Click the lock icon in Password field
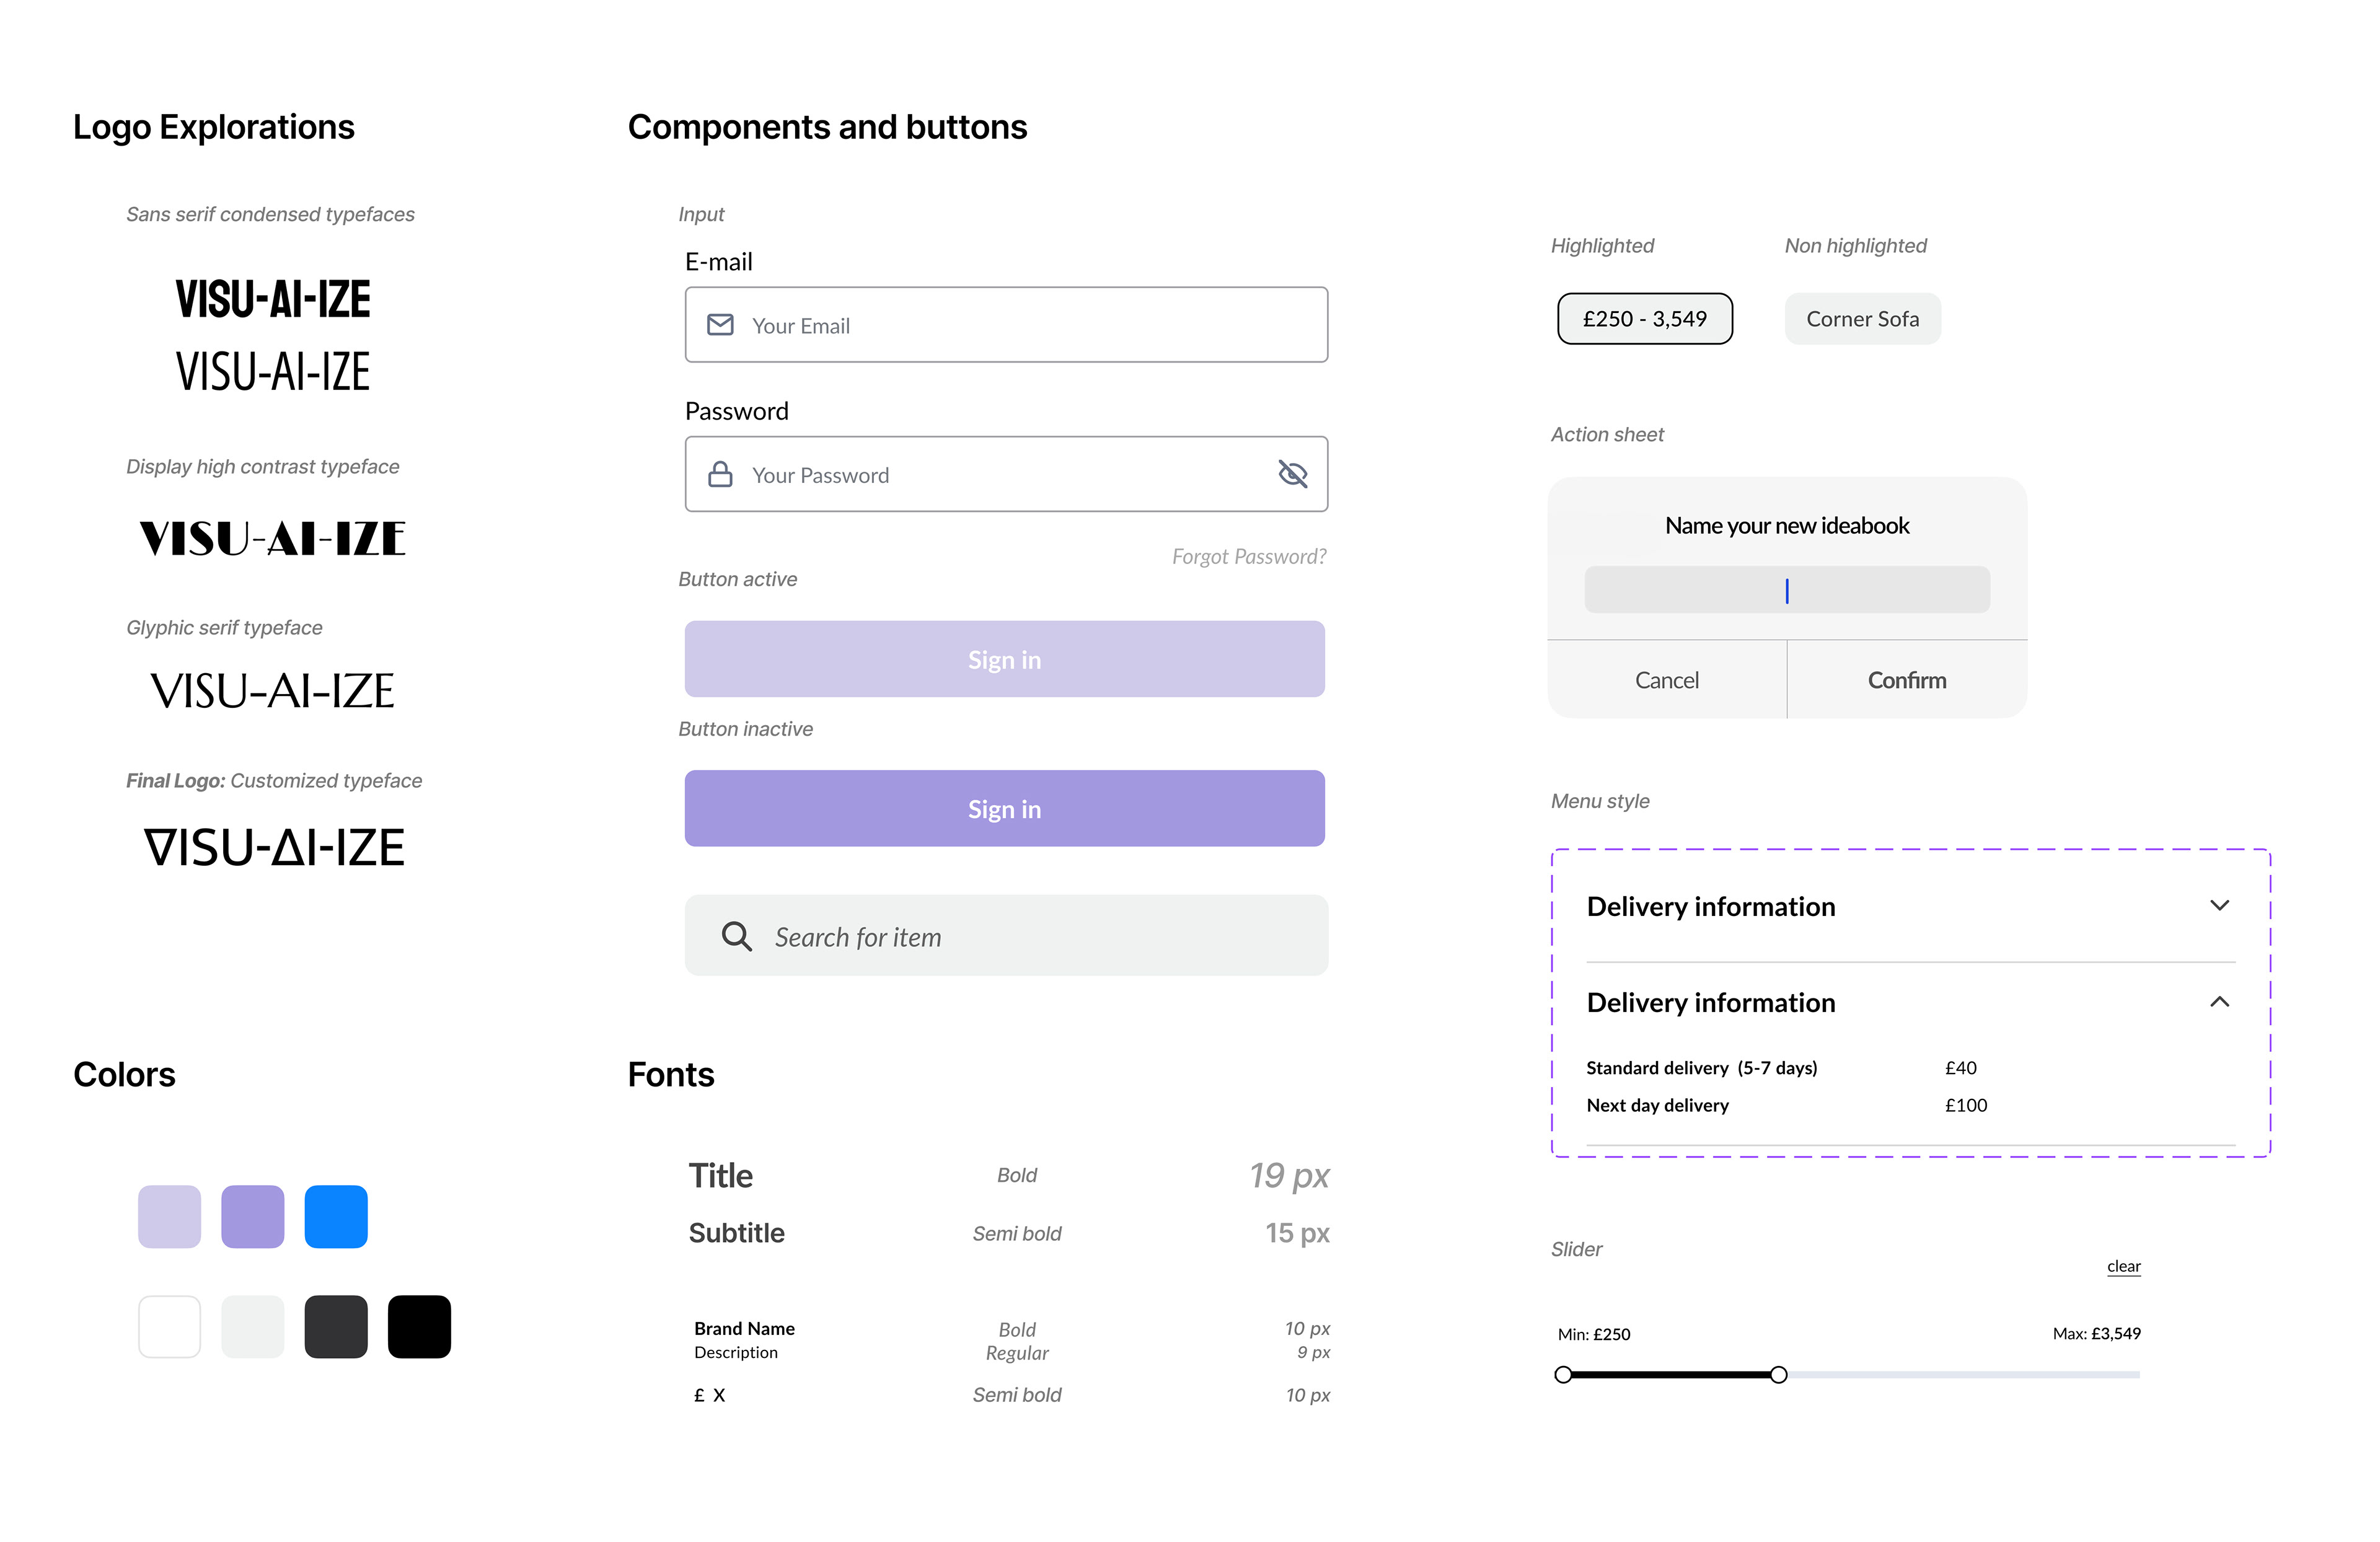2380x1542 pixels. pyautogui.click(x=720, y=474)
